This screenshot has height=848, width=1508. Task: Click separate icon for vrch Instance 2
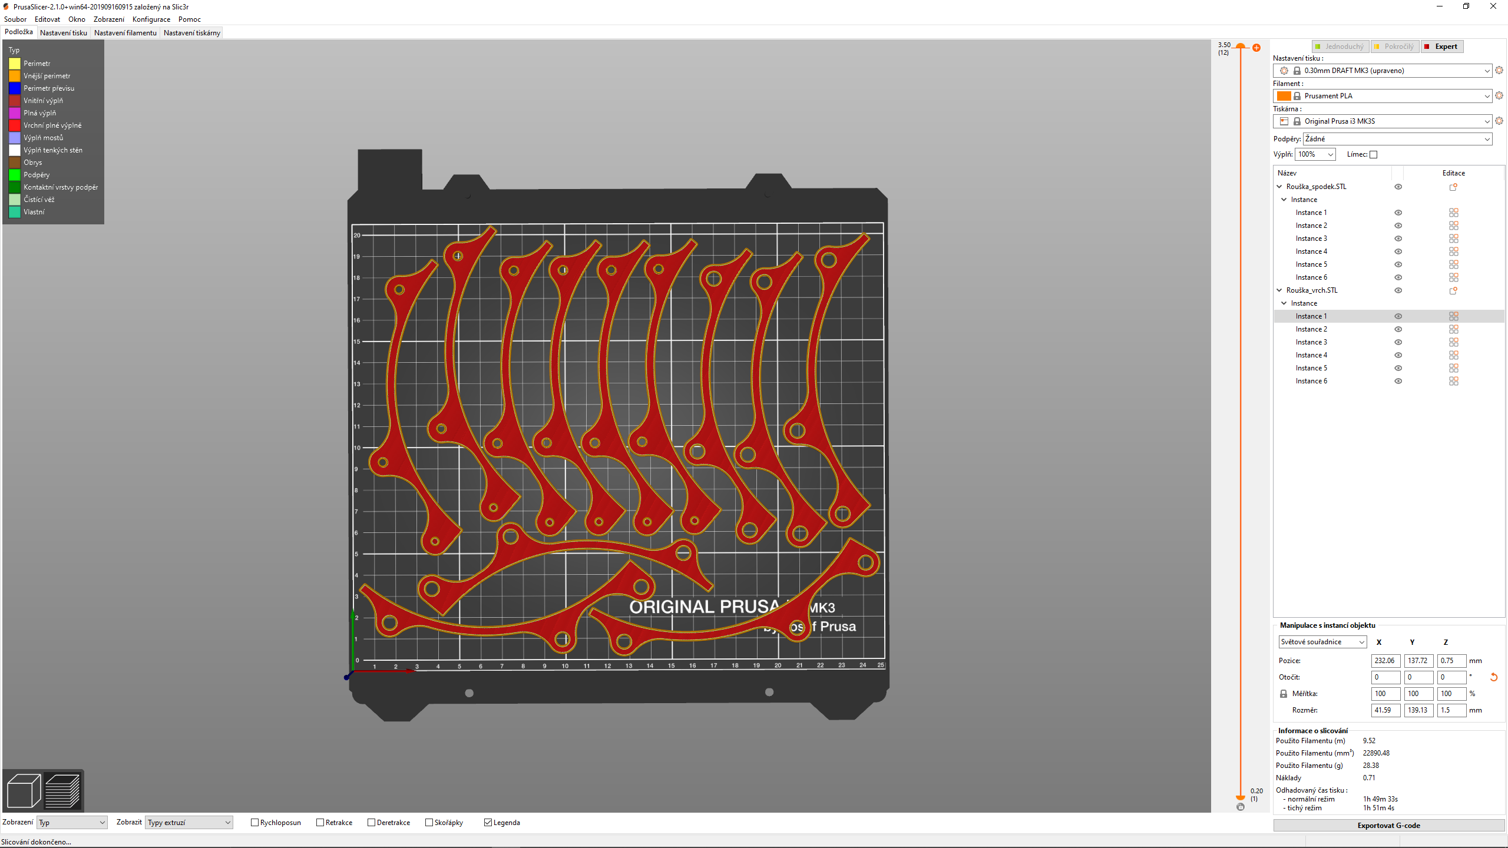pos(1453,329)
